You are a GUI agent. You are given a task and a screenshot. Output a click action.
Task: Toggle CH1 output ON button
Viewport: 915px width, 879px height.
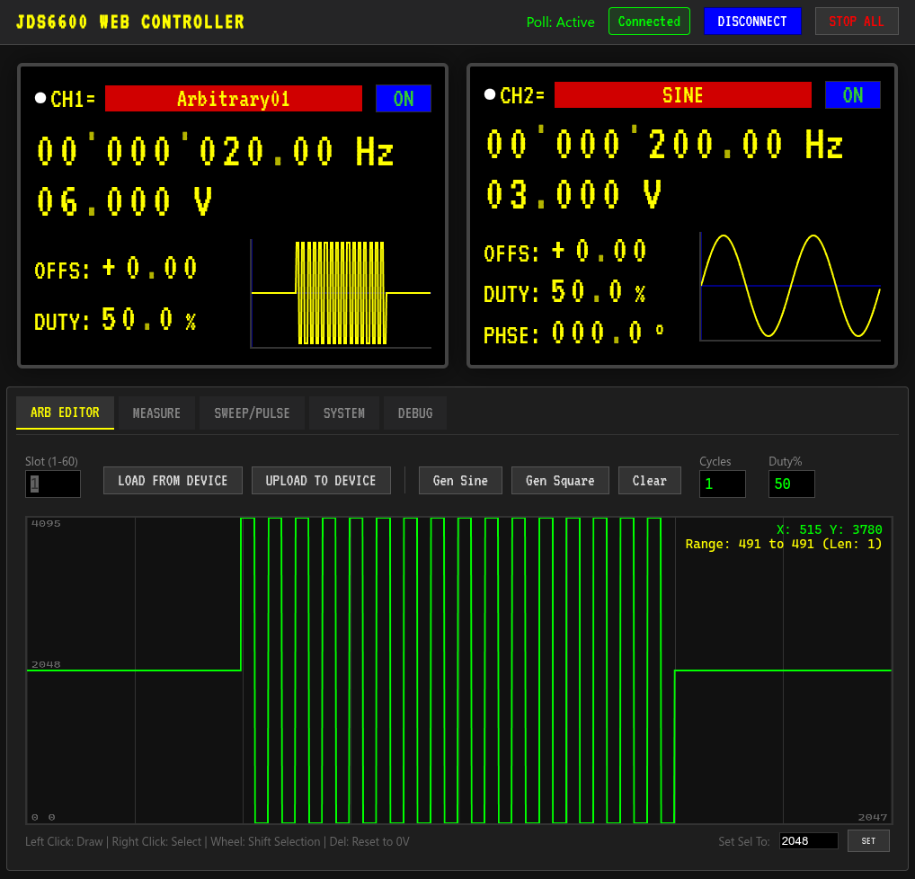(x=404, y=99)
